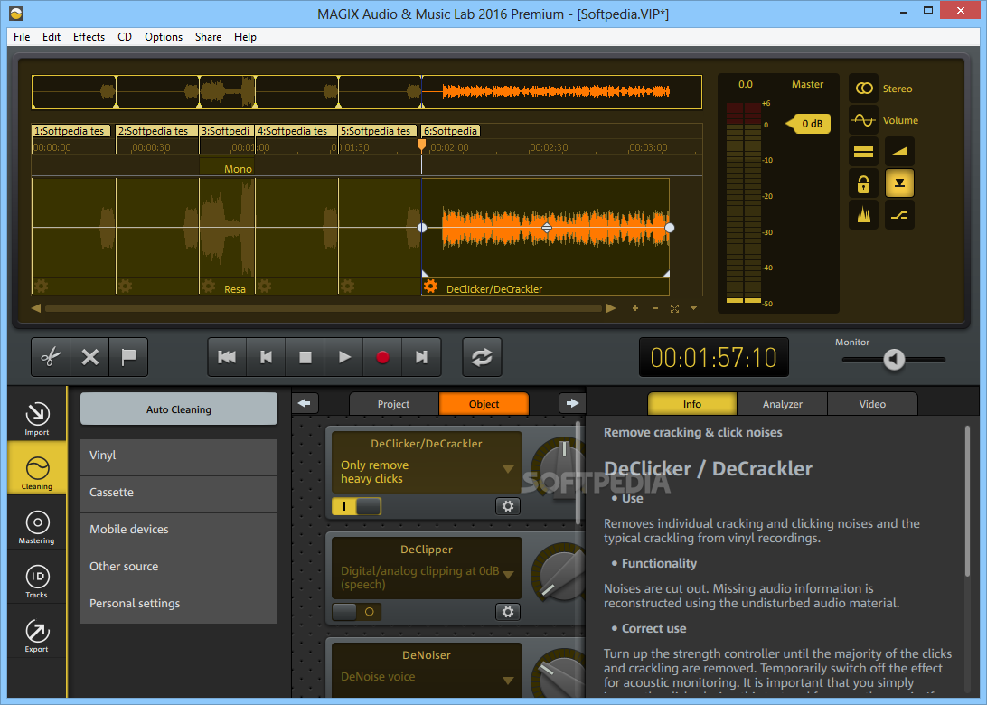Open the DeClipper preset dropdown
987x705 pixels.
508,575
